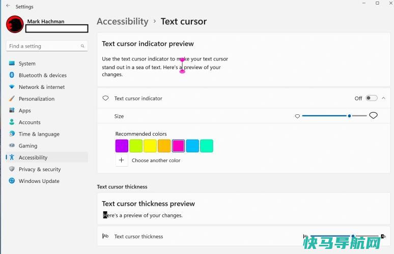Collapse the Text cursor indicator section chevron
394x254 pixels.
[383, 98]
